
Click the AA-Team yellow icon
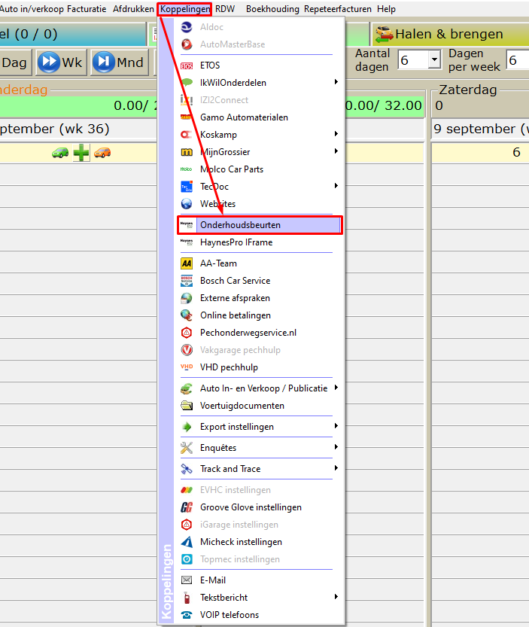[187, 263]
